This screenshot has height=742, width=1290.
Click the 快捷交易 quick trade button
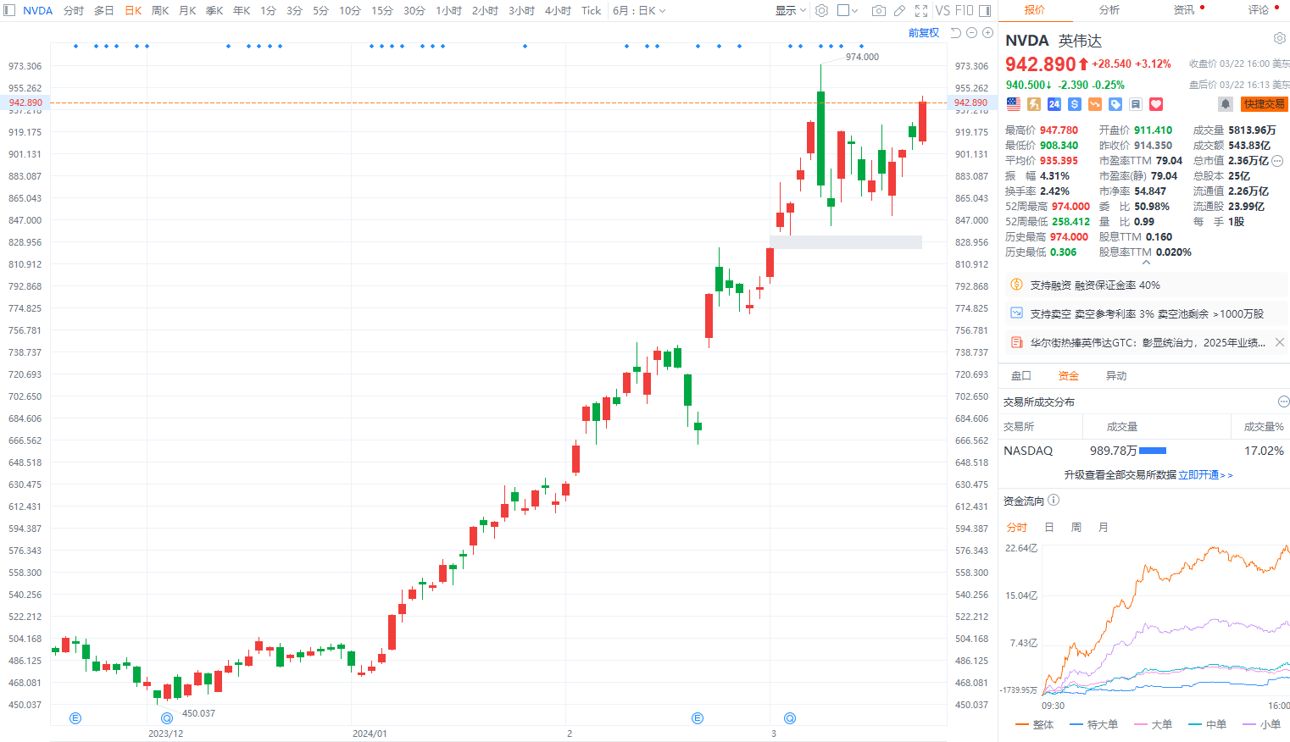coord(1264,104)
